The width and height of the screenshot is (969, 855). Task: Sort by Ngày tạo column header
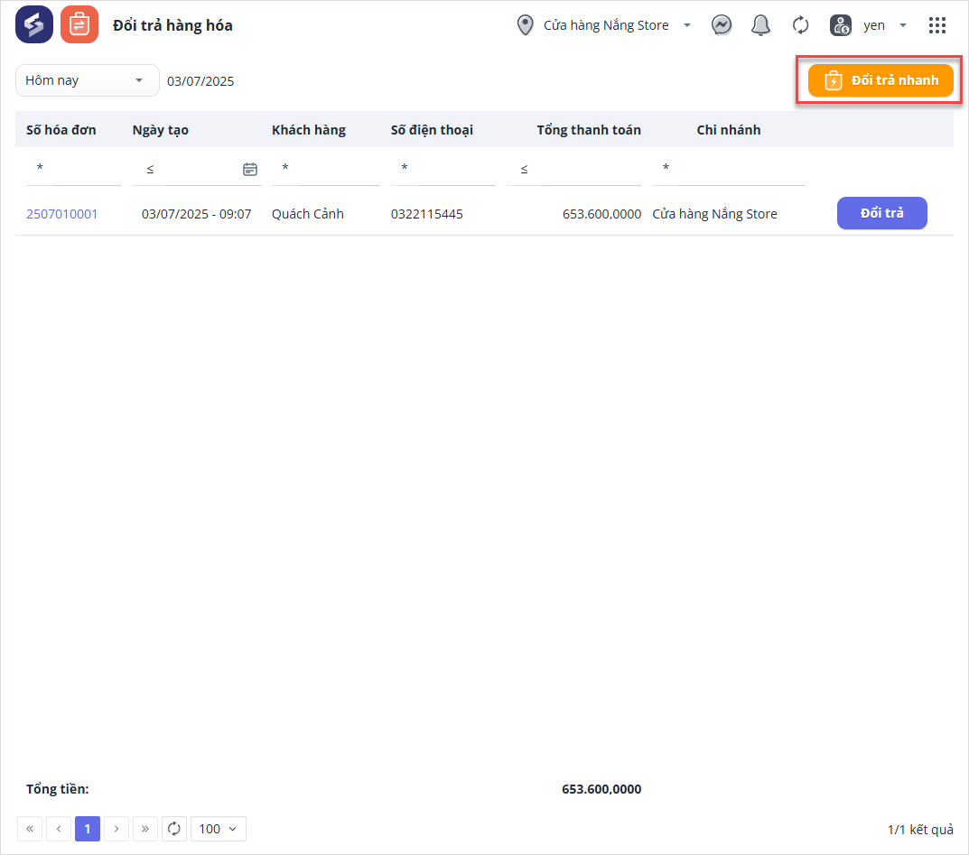160,130
